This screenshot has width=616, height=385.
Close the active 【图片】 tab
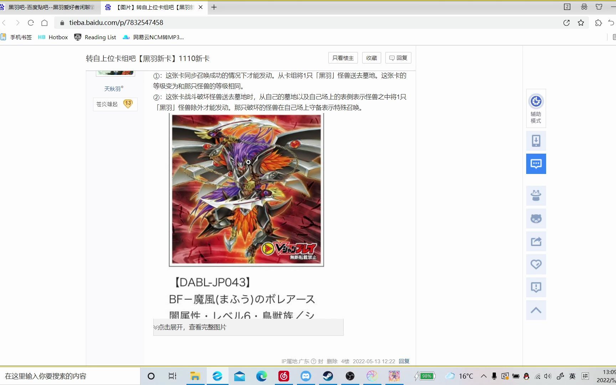click(201, 7)
